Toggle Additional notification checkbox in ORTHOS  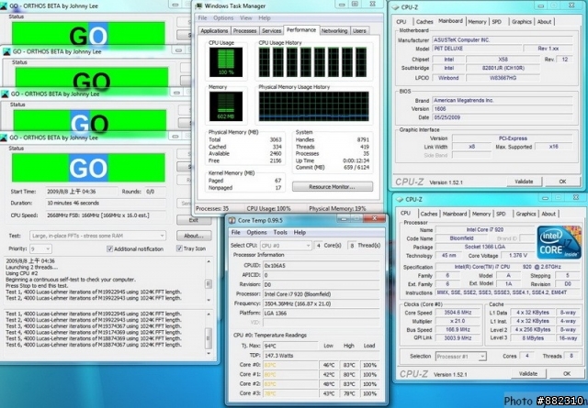tap(110, 248)
